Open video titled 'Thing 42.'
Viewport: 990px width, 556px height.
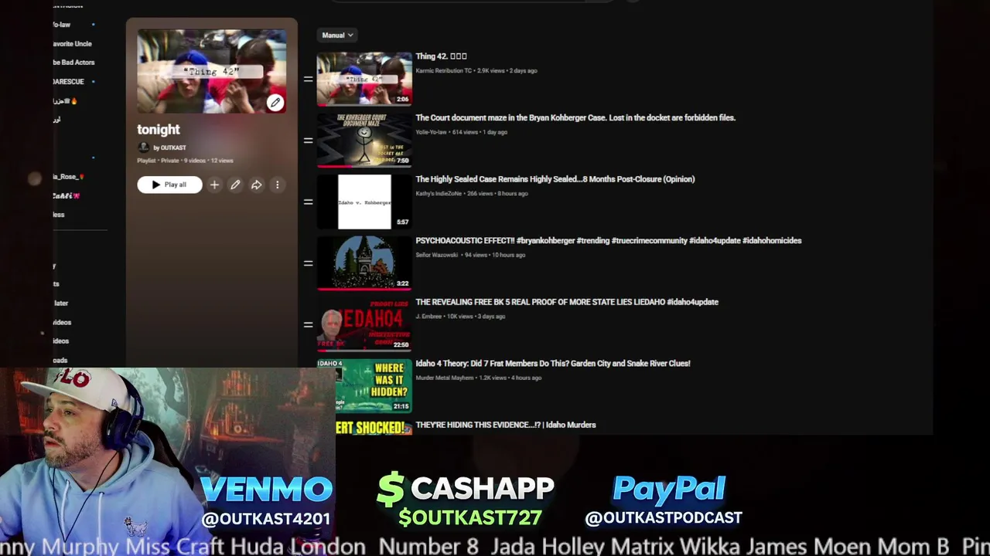point(441,56)
